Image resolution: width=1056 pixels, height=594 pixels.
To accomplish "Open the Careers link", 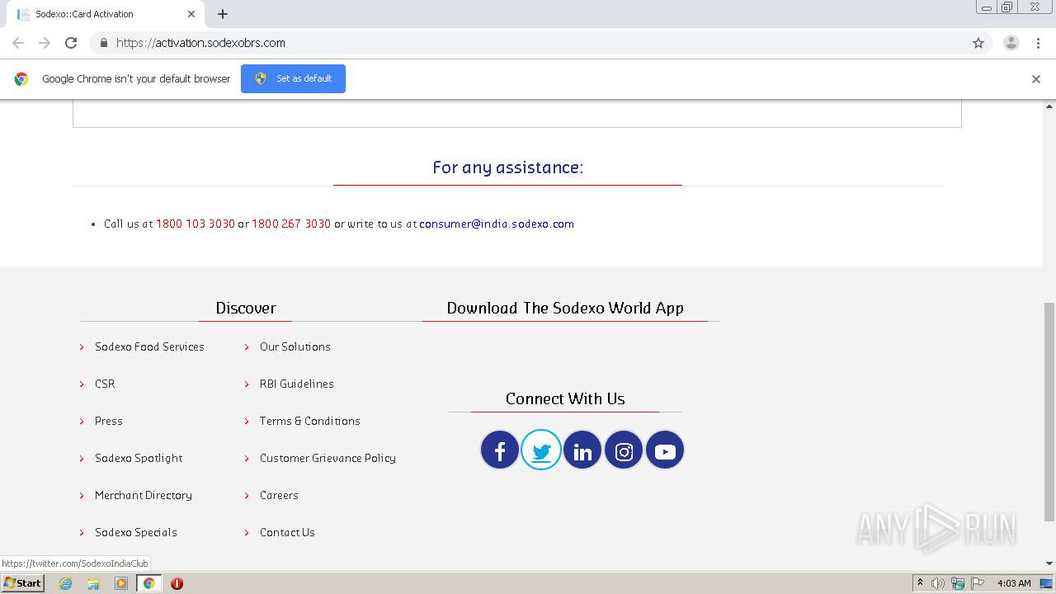I will (279, 496).
